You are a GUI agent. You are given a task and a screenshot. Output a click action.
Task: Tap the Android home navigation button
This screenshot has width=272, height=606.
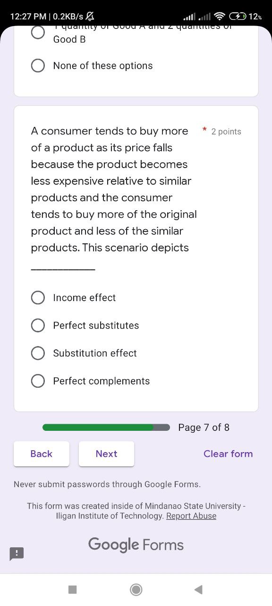136,590
